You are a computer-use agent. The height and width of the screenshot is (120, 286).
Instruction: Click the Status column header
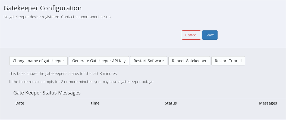click(x=171, y=103)
